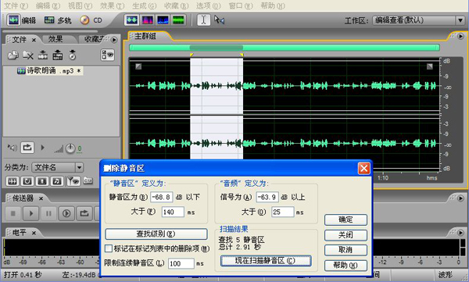Click the Pause button in the transport panel
The image size is (469, 282).
click(x=48, y=213)
